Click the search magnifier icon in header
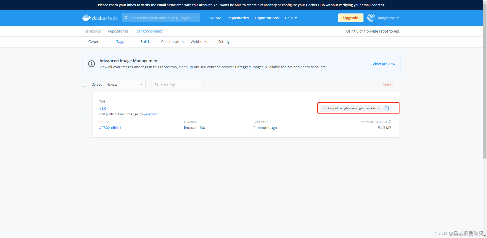Screen dimensions: 487x238 tap(126, 18)
